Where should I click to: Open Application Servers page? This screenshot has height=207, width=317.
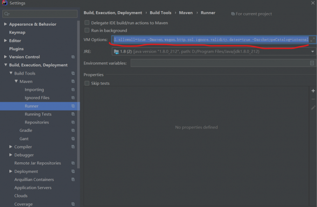(x=33, y=187)
